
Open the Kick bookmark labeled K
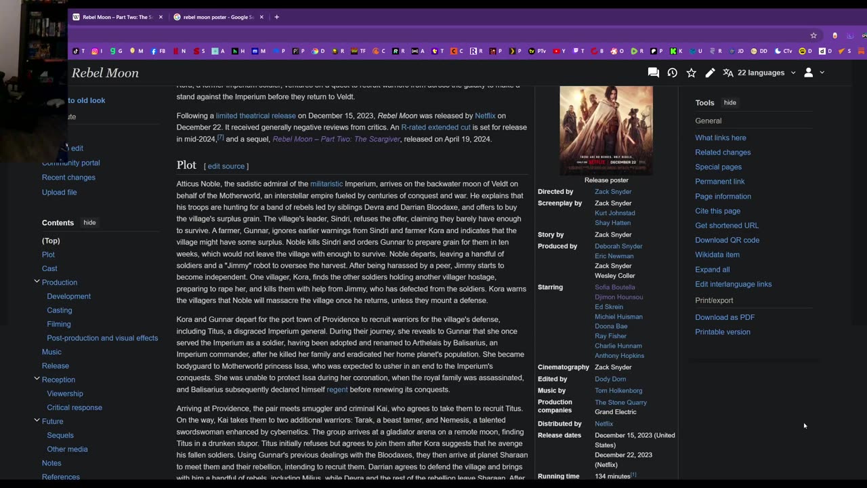tap(676, 51)
